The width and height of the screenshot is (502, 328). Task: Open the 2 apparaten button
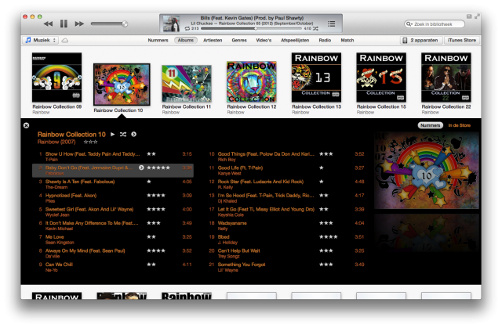(421, 40)
